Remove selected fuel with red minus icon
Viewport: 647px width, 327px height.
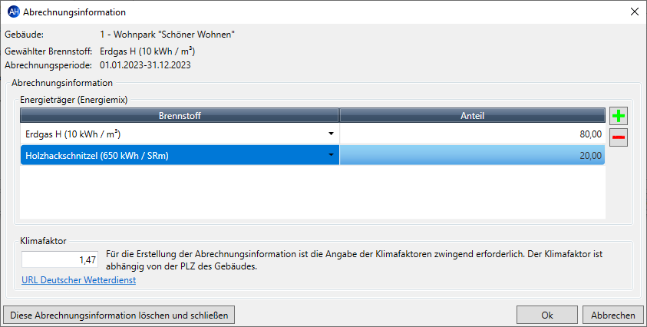(618, 137)
